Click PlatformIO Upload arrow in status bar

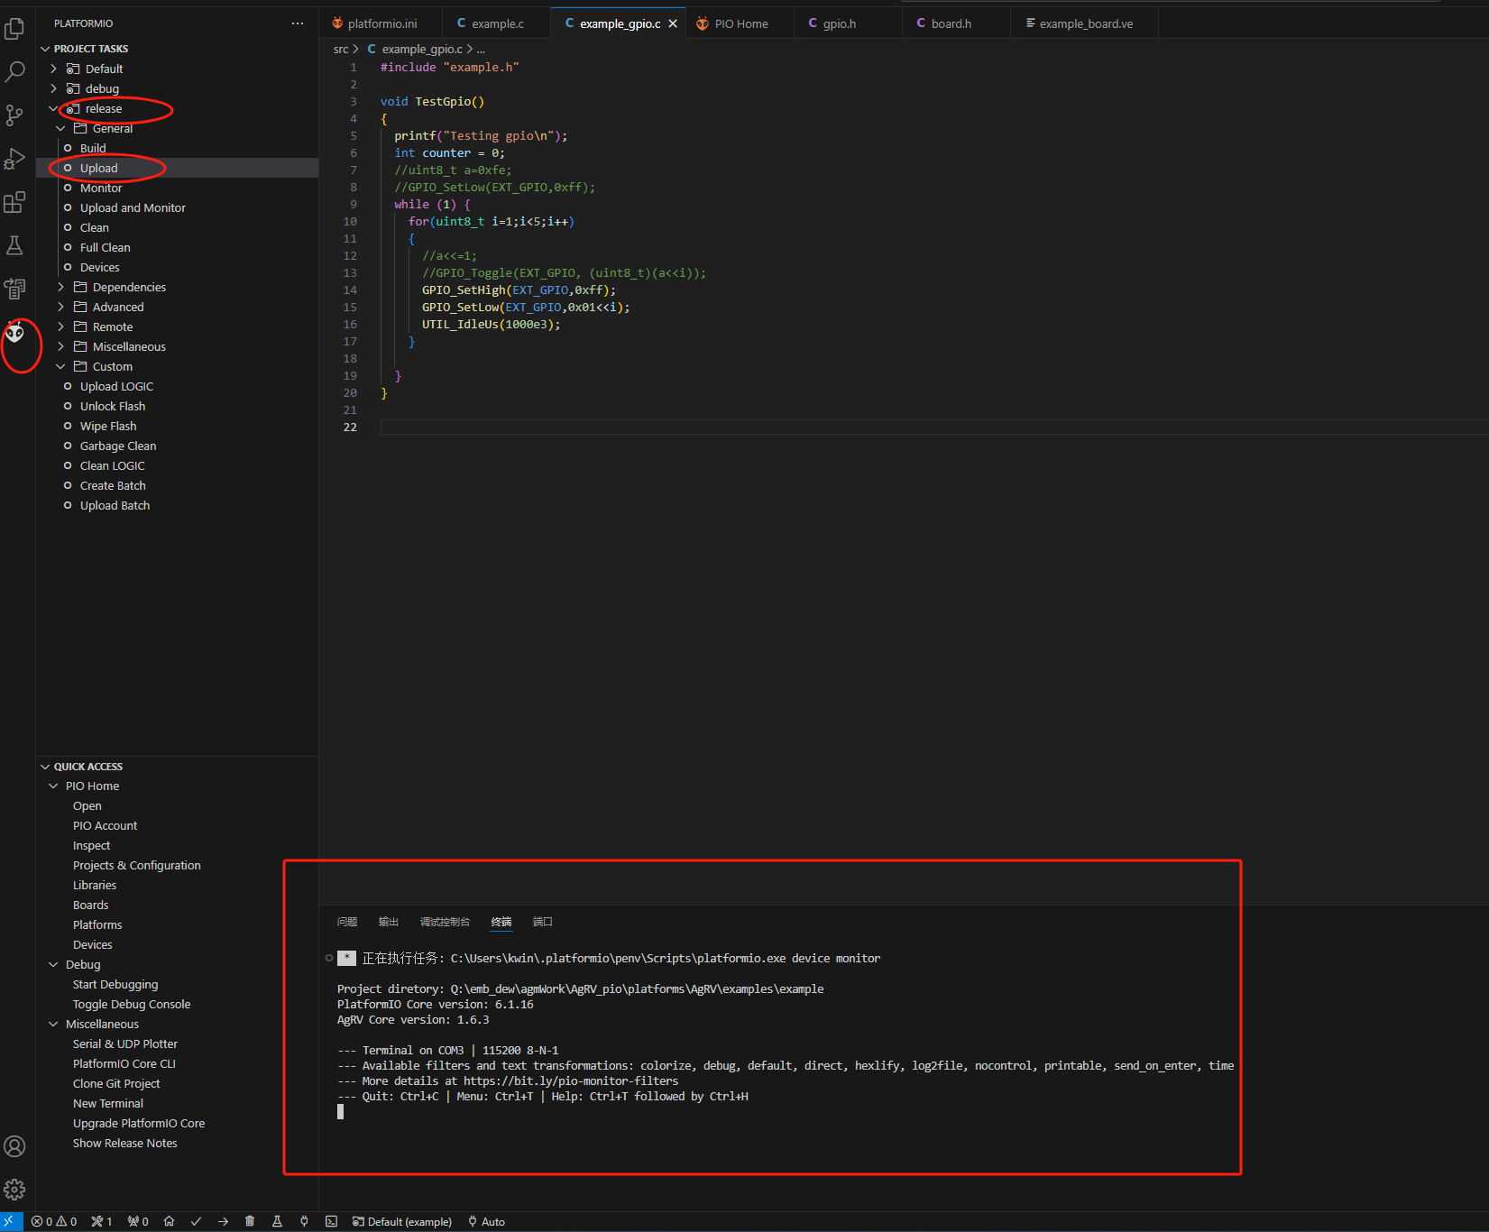(223, 1221)
